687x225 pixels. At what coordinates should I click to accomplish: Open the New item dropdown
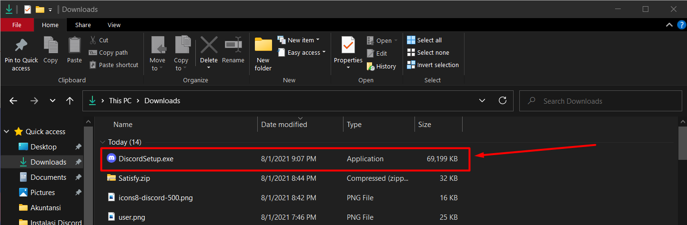coord(299,40)
